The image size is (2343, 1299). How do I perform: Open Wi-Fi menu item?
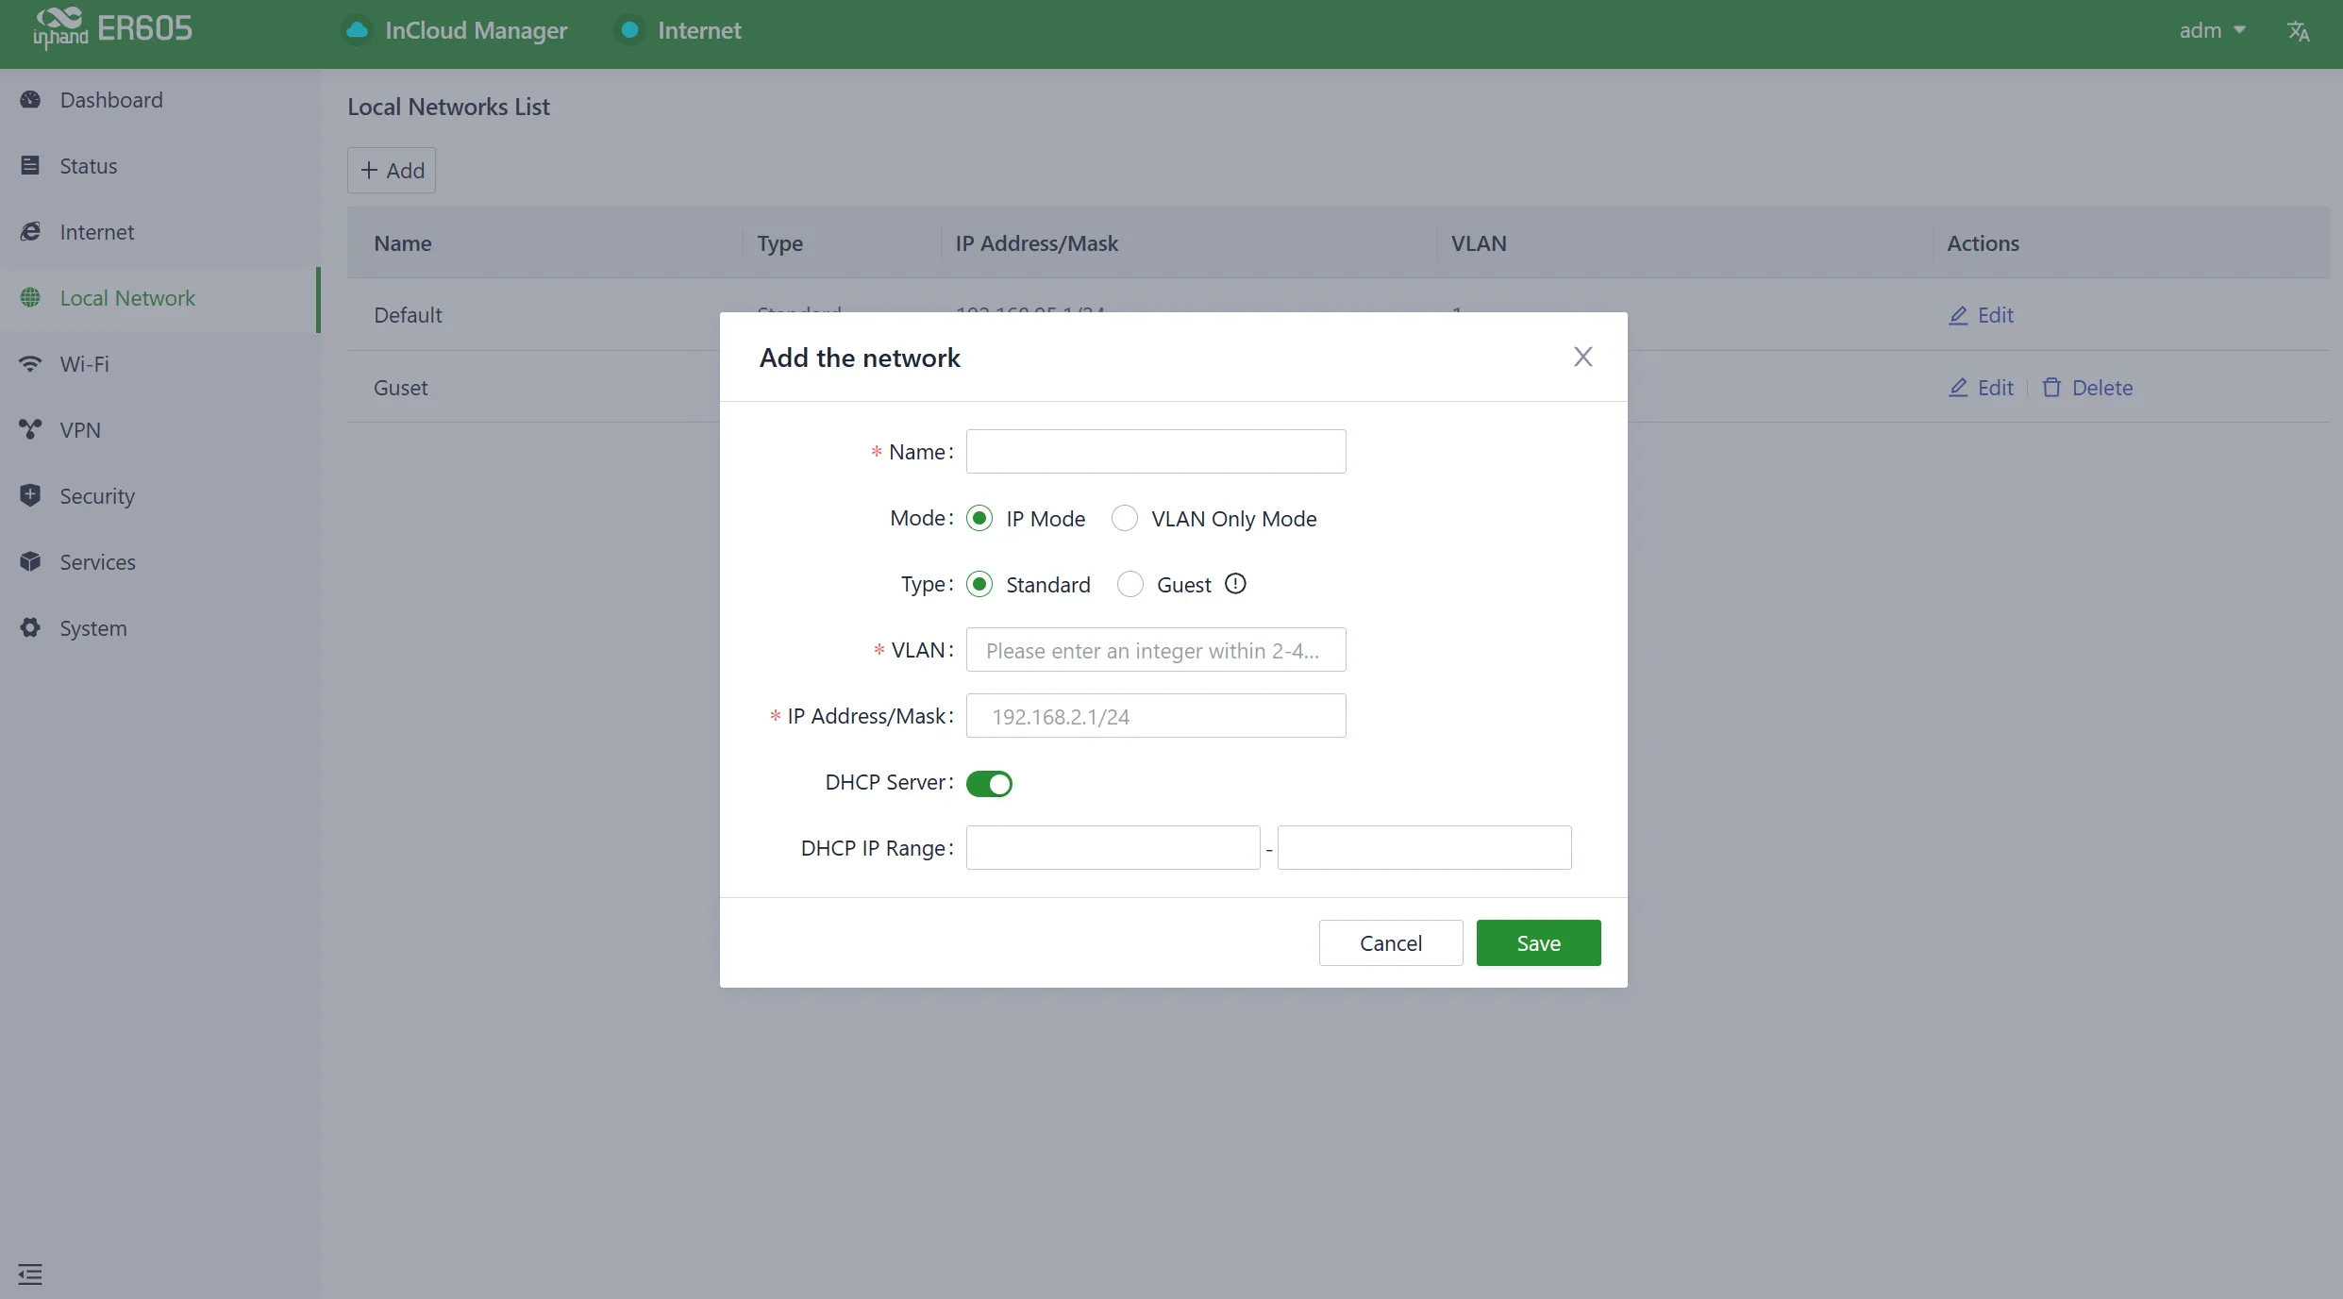point(159,364)
